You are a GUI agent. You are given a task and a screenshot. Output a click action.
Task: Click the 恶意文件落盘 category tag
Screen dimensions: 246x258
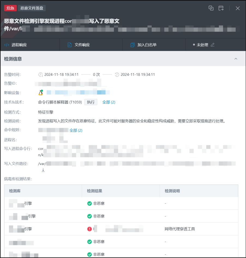pyautogui.click(x=32, y=8)
